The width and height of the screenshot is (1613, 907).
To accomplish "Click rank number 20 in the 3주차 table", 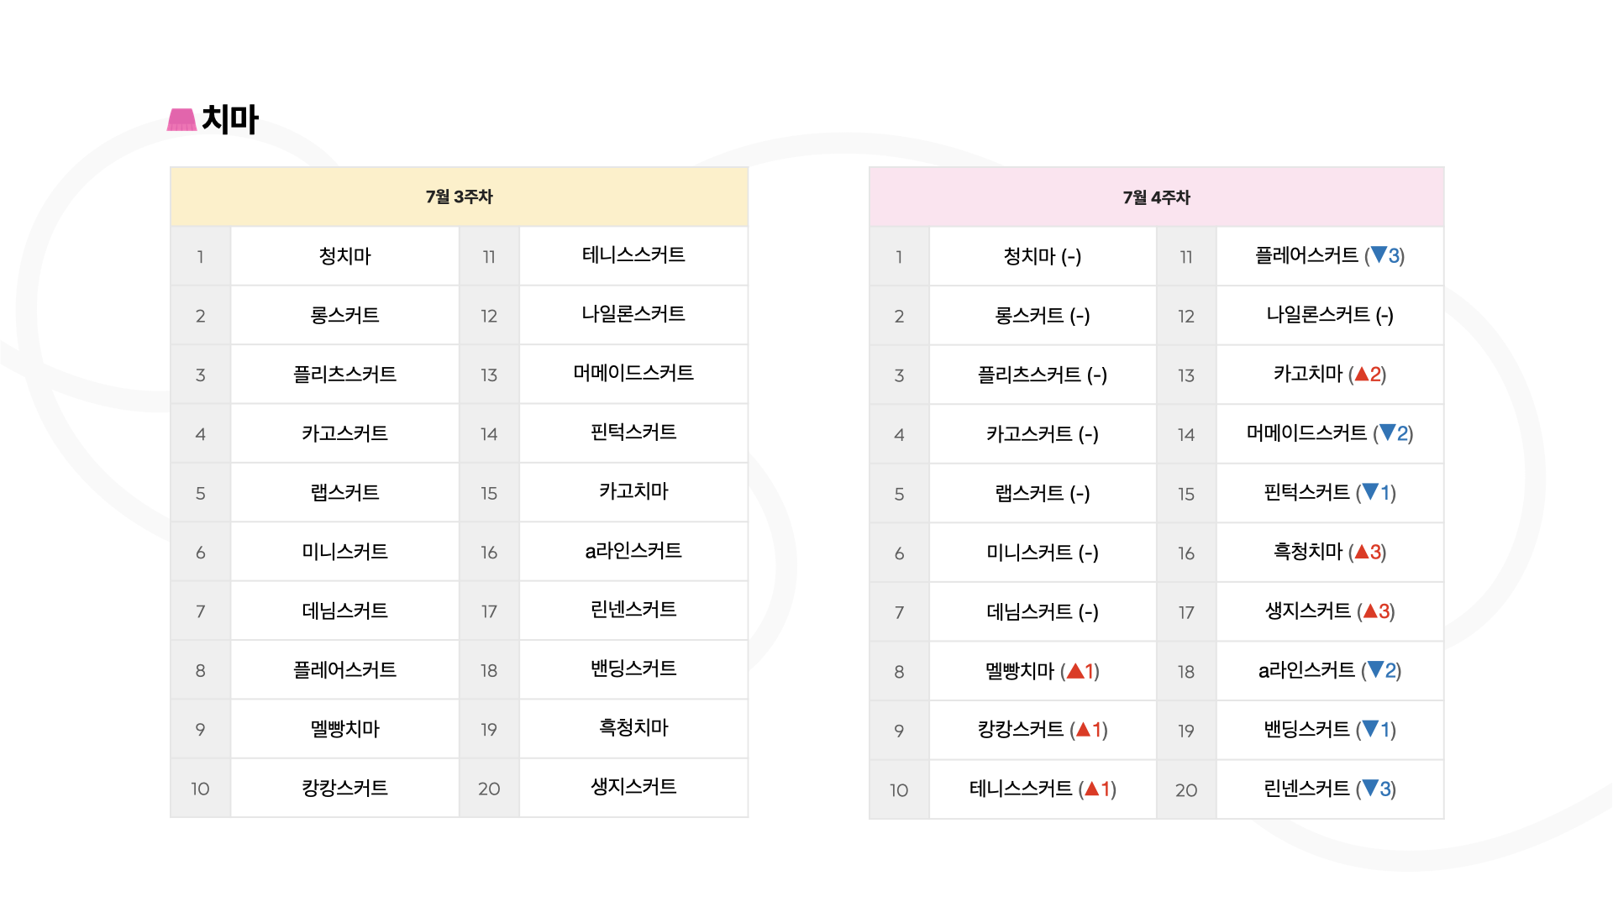I will (489, 789).
